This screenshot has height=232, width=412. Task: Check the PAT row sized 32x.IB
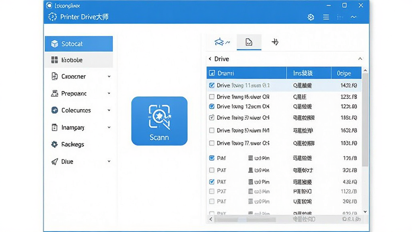point(212,170)
